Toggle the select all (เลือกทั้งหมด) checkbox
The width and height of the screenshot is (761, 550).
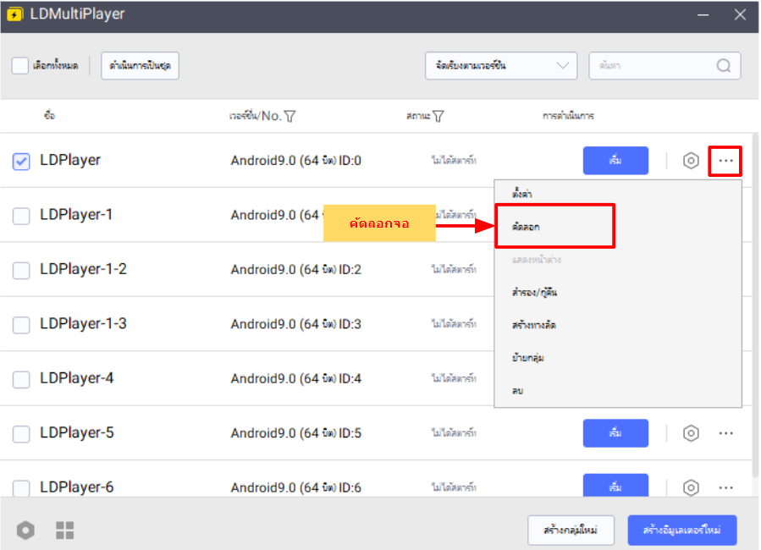(20, 65)
